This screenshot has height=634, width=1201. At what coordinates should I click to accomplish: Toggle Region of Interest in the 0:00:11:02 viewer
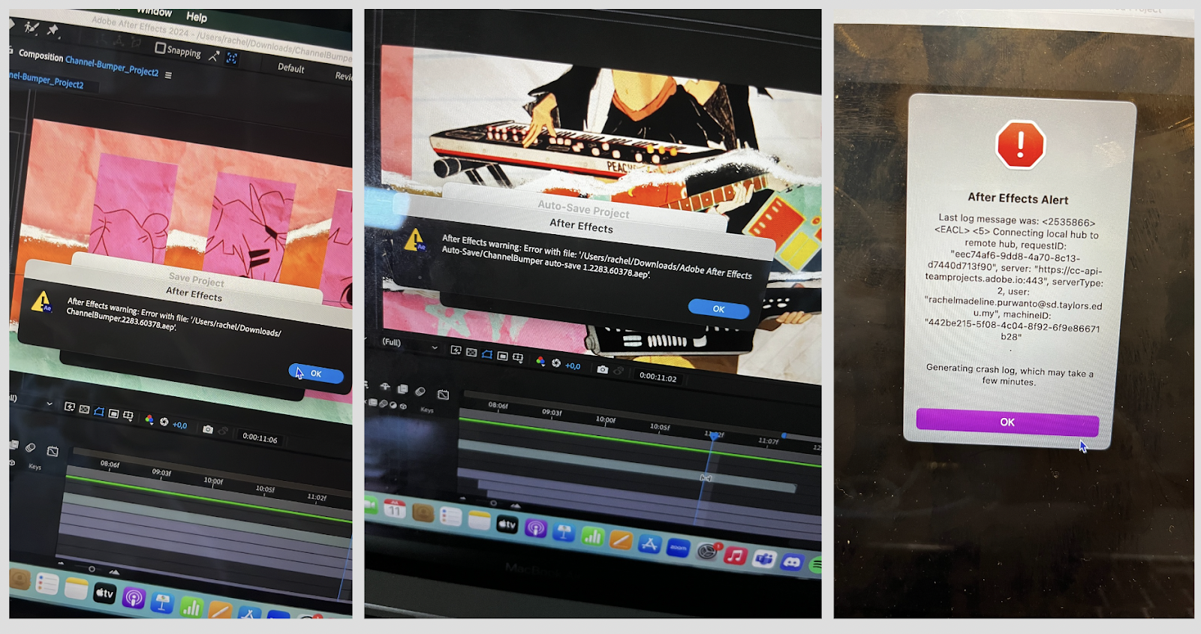tap(502, 356)
